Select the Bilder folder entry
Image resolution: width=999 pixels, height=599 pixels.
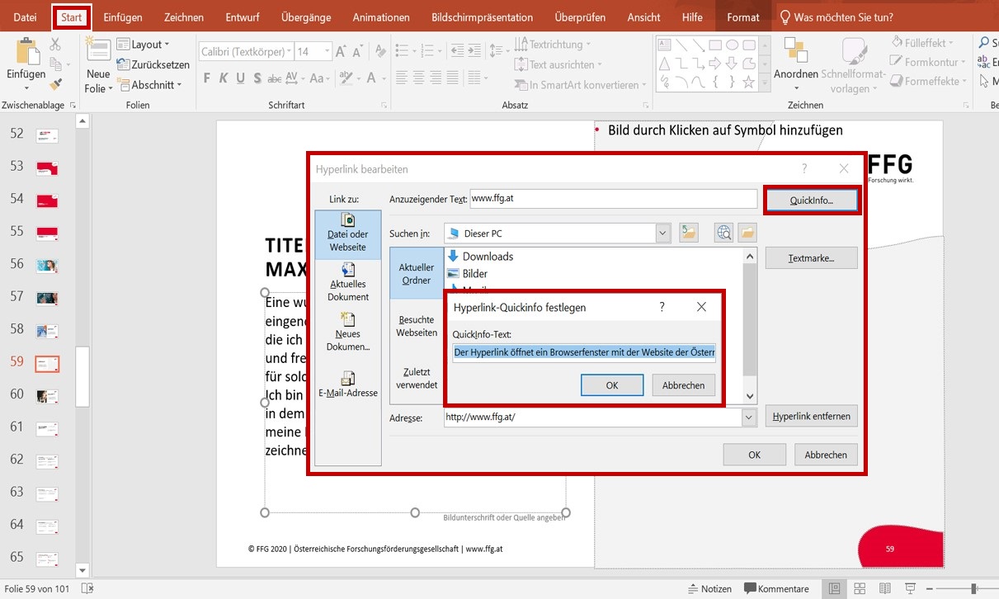pyautogui.click(x=466, y=273)
